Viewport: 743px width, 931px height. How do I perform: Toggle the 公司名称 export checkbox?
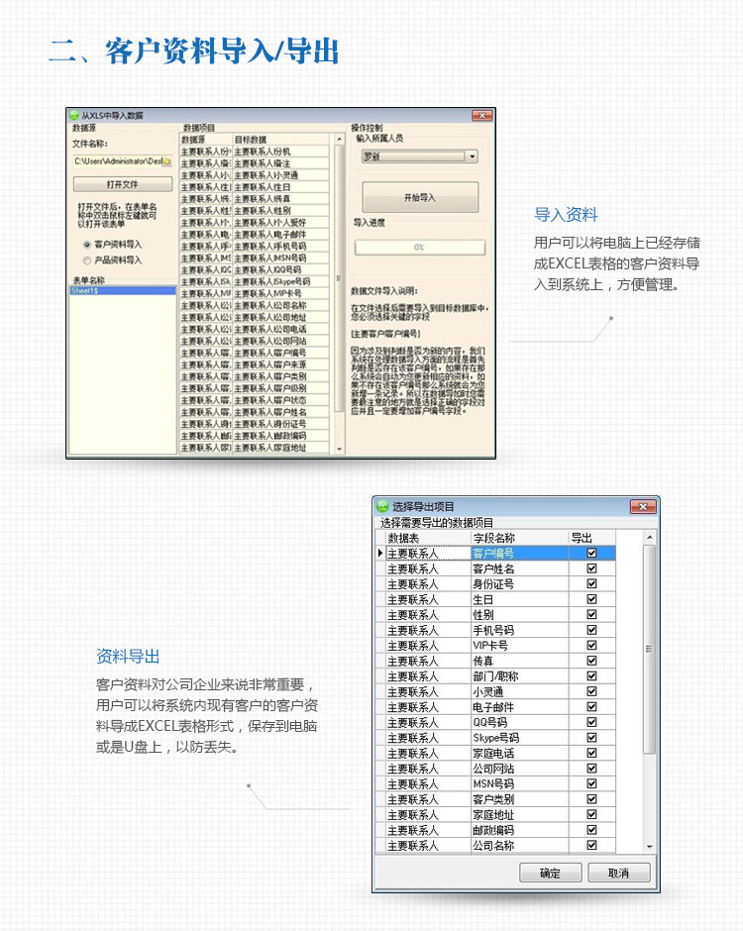tap(591, 846)
